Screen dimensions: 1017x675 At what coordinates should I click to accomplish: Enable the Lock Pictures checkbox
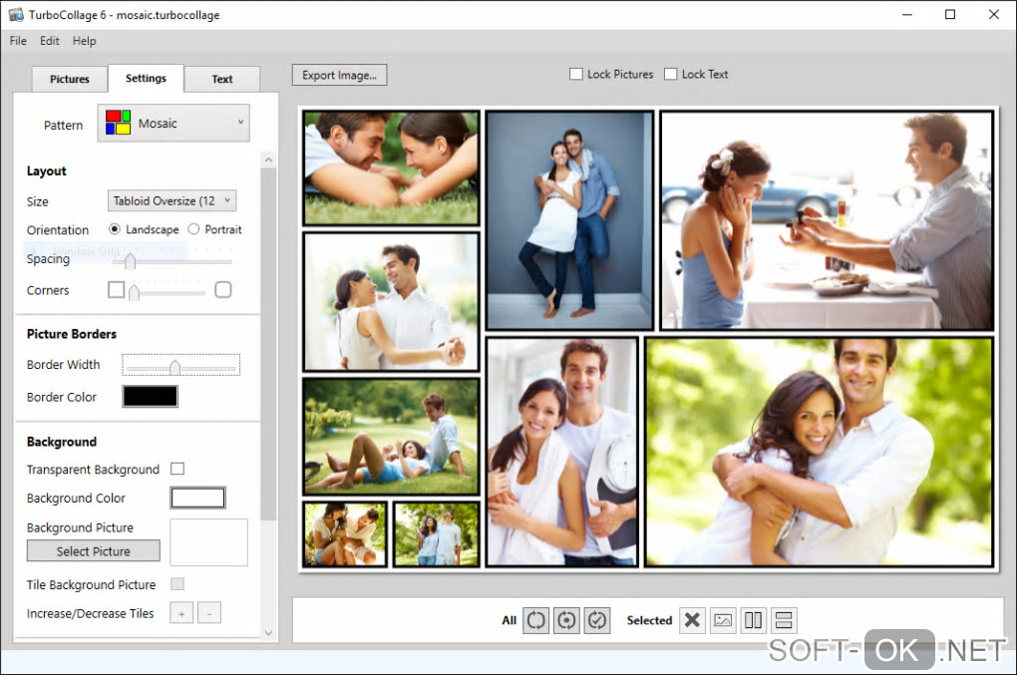[575, 74]
